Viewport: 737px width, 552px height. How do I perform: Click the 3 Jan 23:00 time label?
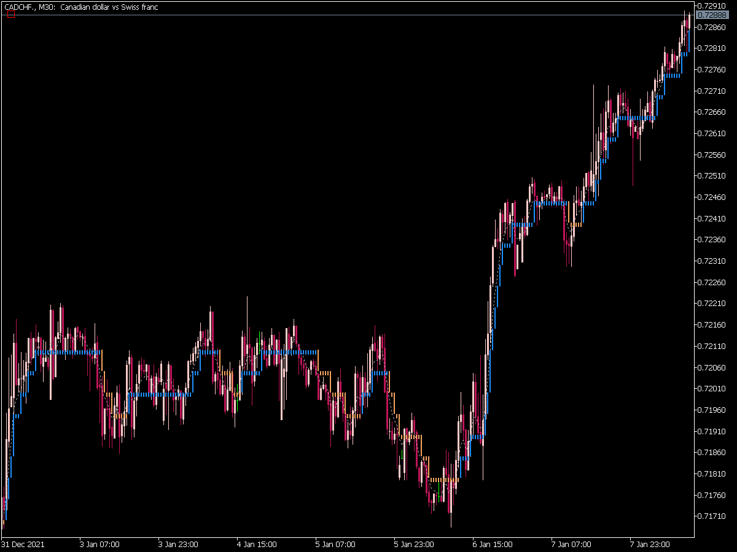tap(178, 544)
